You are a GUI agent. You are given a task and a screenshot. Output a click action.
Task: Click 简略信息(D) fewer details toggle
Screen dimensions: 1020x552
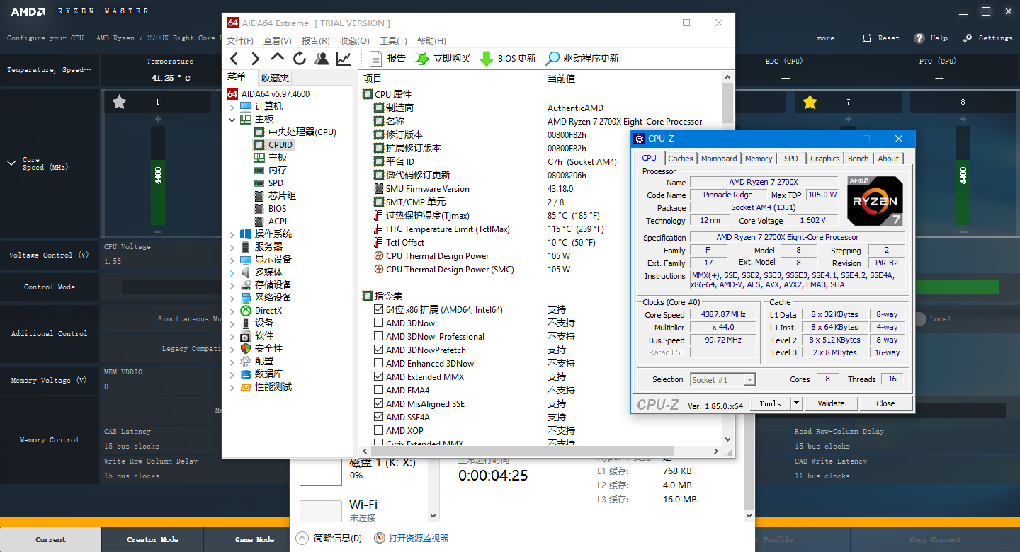[329, 538]
